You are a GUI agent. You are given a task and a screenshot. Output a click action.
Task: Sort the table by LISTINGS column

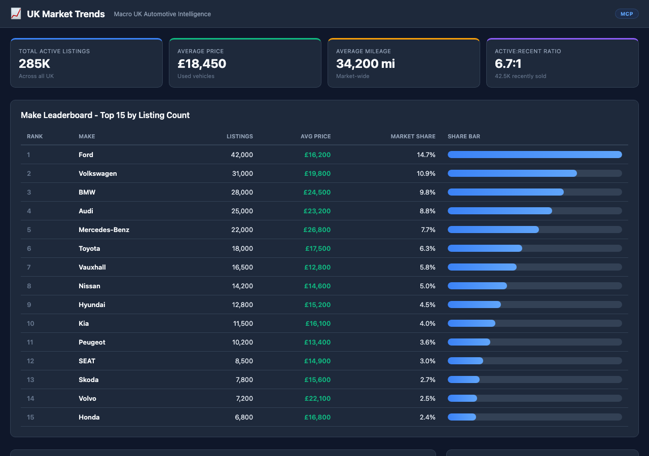(x=239, y=136)
